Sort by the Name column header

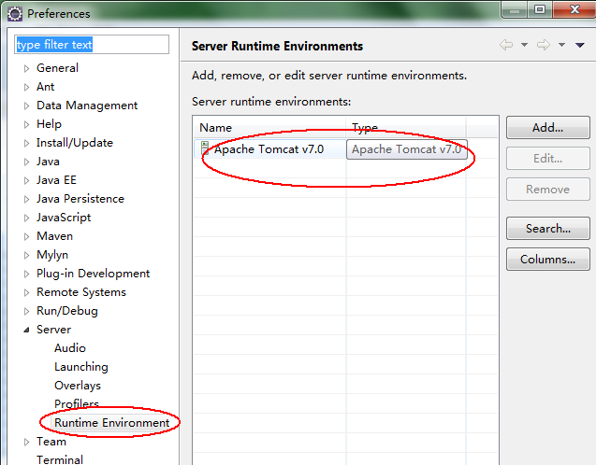point(269,128)
